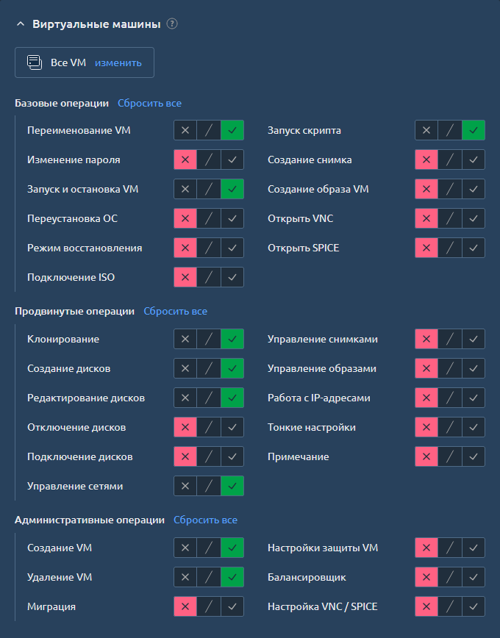Image resolution: width=500 pixels, height=638 pixels.
Task: Allow Отключение дисков with the checkmark
Action: tap(232, 427)
